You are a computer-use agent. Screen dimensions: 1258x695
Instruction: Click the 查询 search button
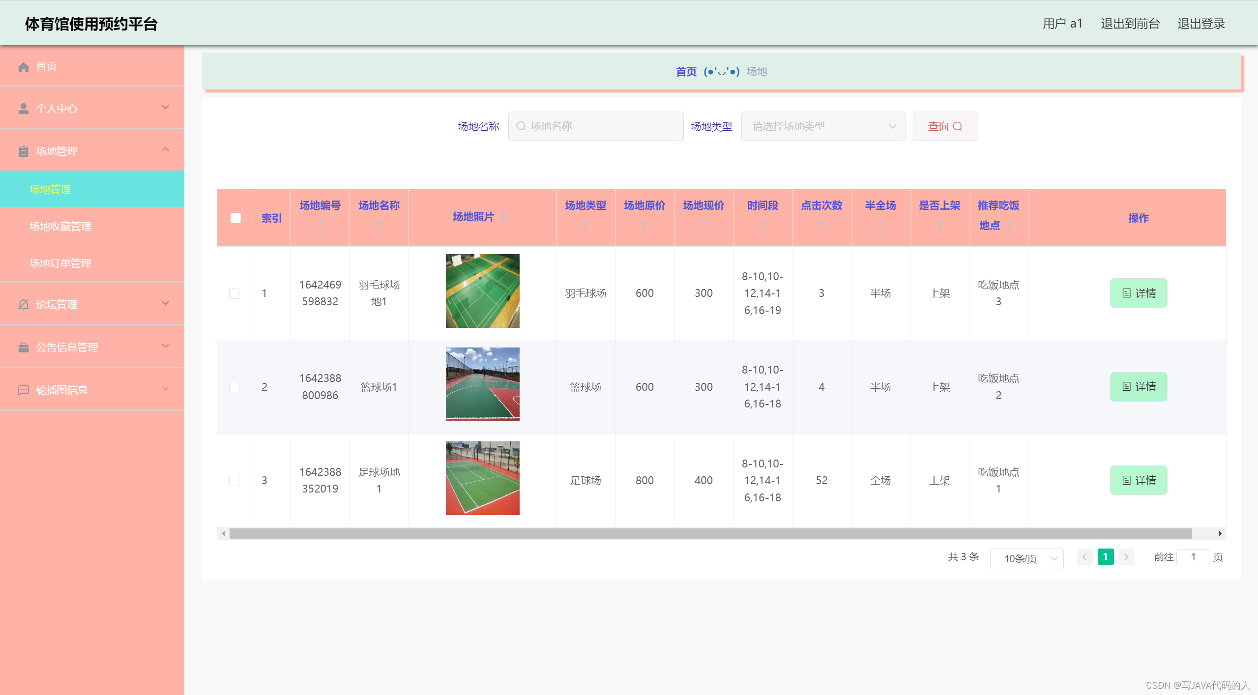(x=945, y=126)
